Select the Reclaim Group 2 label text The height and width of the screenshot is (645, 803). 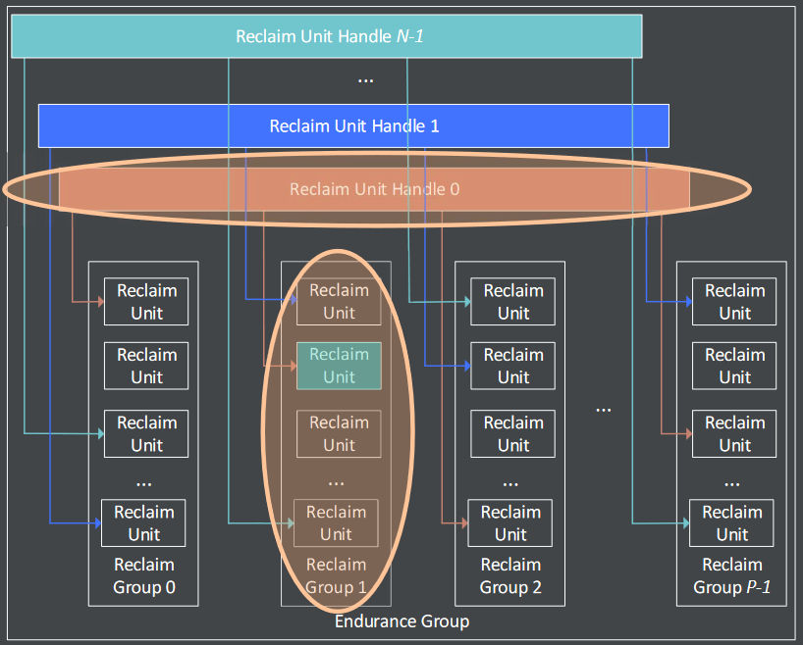pos(510,576)
